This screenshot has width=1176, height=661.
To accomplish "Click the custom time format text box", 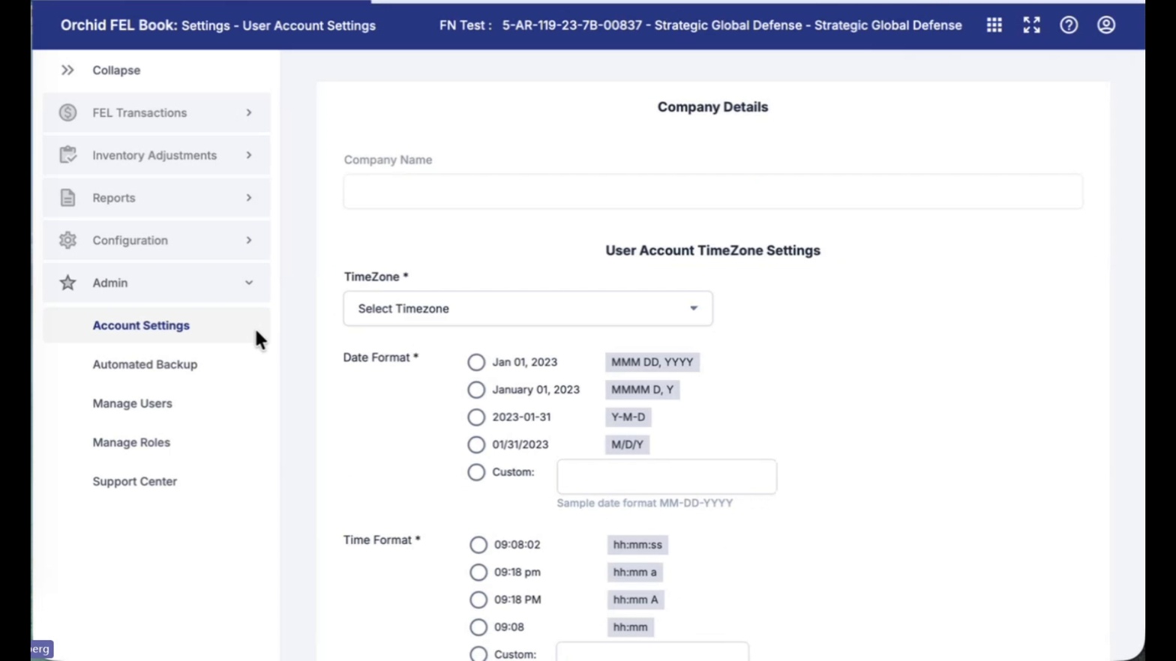I will tap(652, 652).
